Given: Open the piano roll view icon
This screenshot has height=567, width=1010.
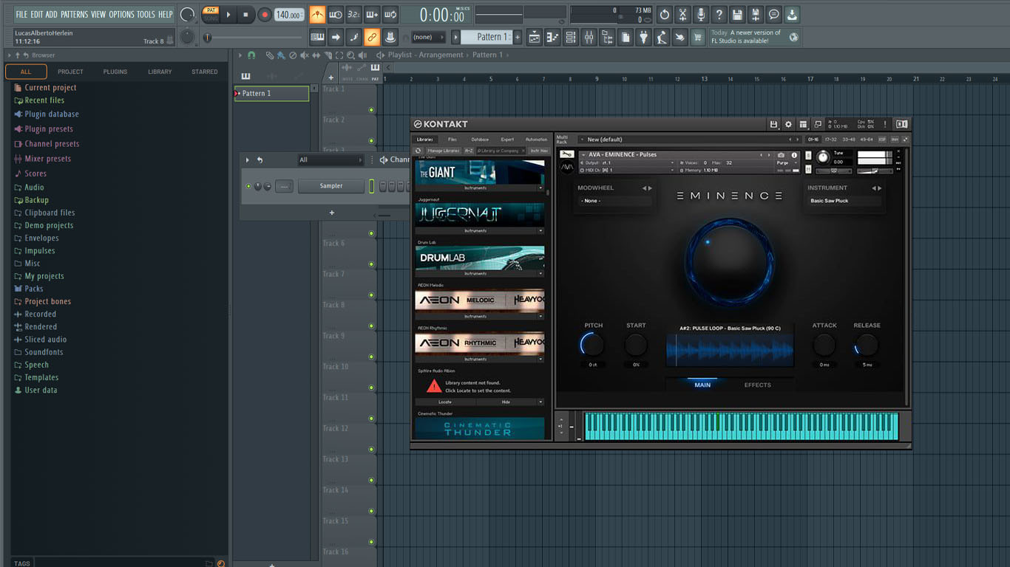Looking at the screenshot, I should pos(552,37).
